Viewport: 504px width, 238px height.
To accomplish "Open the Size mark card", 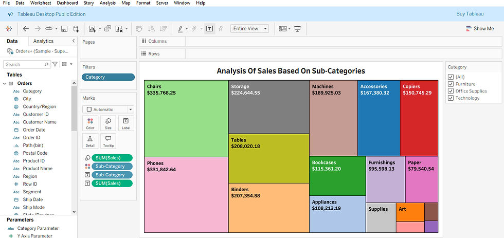I will (x=109, y=124).
